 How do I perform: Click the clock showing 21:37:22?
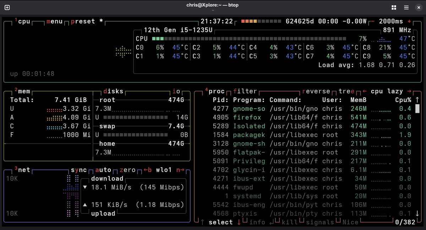point(217,21)
